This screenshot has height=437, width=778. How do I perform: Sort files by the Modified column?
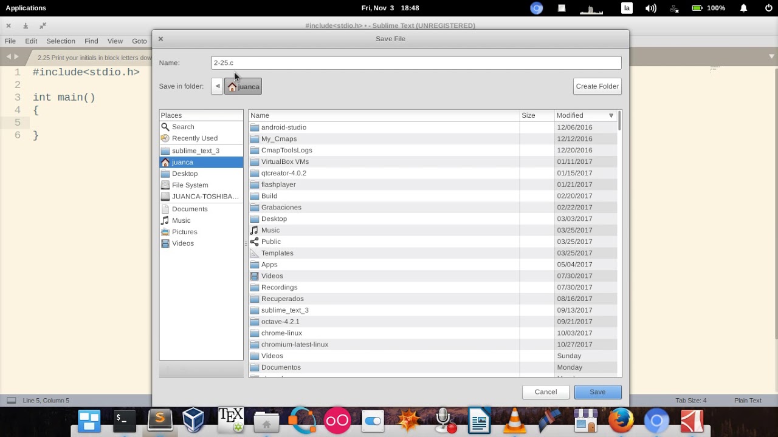click(585, 115)
